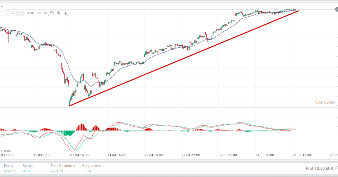The height and width of the screenshot is (177, 338).
Task: Zoom out the chart with the magnifier
Action: [x=52, y=13]
